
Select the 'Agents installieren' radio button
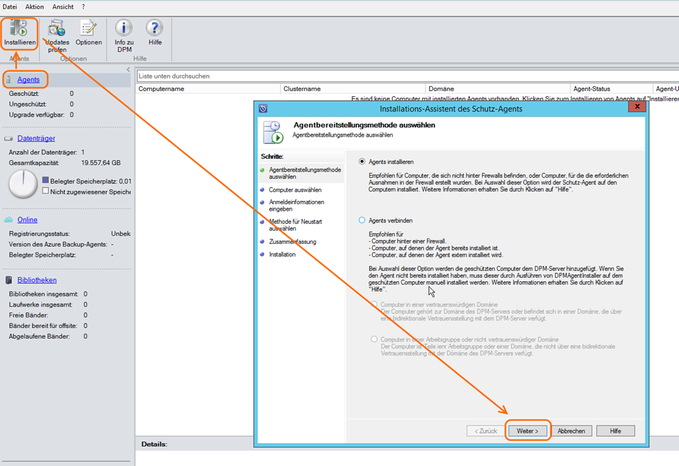tap(362, 162)
